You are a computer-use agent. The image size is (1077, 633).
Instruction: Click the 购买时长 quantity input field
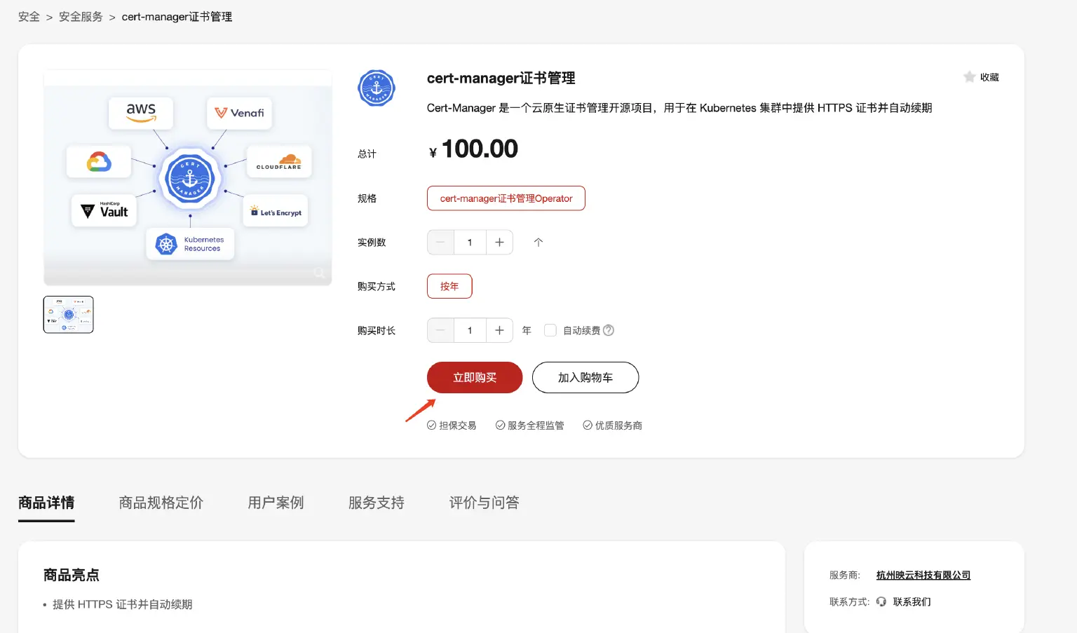[469, 330]
